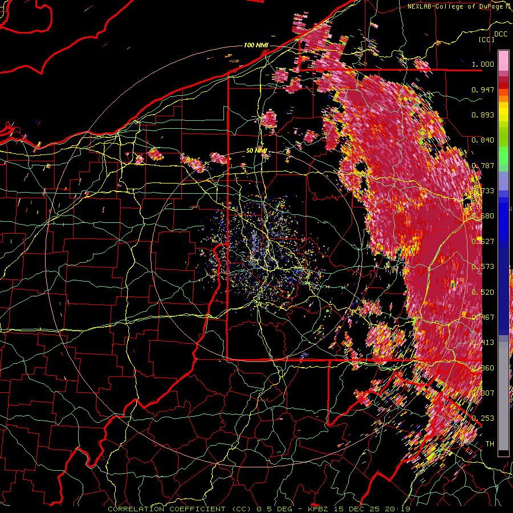The height and width of the screenshot is (513, 513).
Task: Click the yellow band of the color bar
Action: [x=503, y=112]
